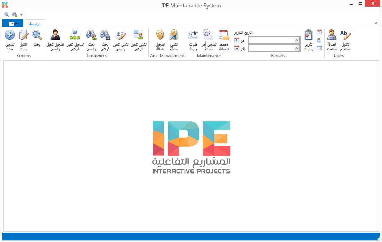
Task: Select the 'الرئيسية' home ribbon tab
Action: coord(34,24)
